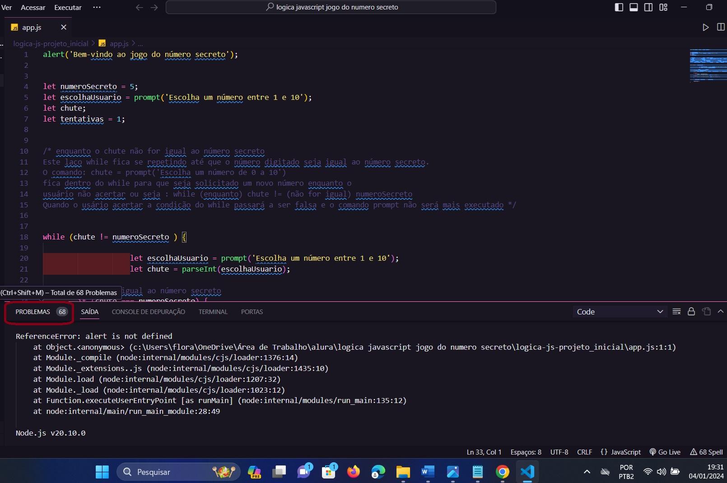Open the clock showing 19:31
Image resolution: width=727 pixels, height=483 pixels.
706,472
